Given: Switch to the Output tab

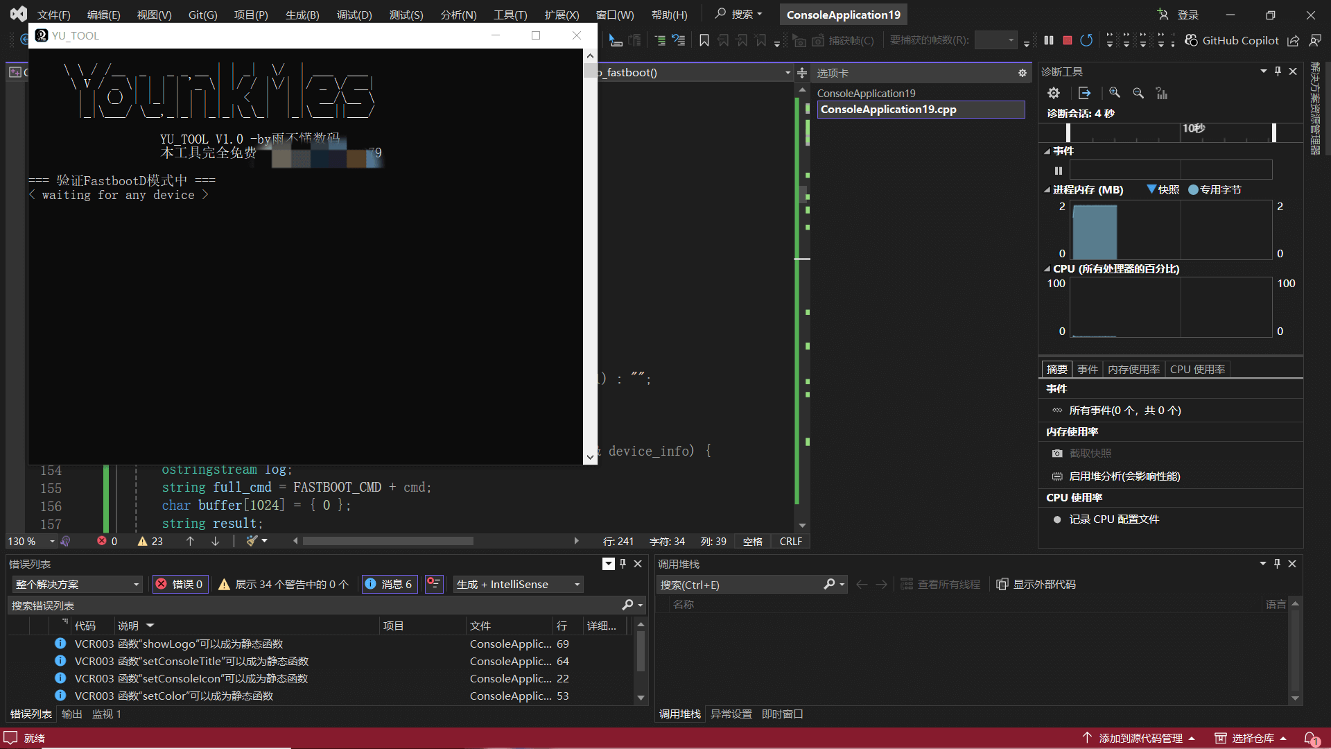Looking at the screenshot, I should [x=71, y=714].
